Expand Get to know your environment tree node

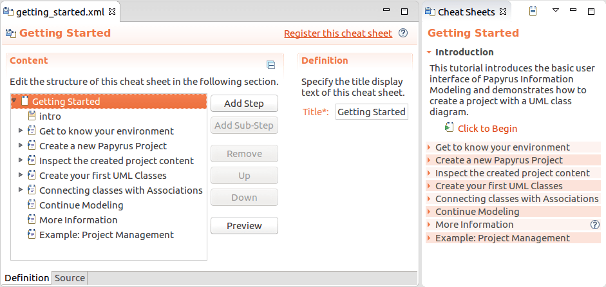[21, 131]
